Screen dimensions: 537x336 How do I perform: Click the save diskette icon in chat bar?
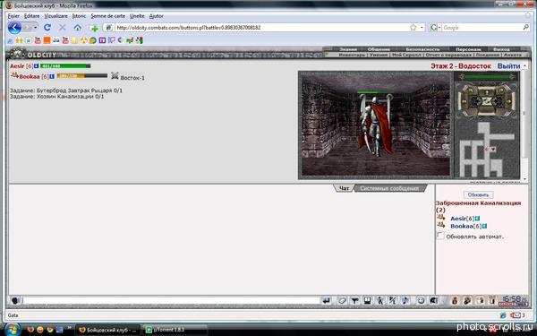pos(367,300)
